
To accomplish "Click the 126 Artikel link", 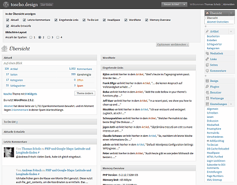I will click(11, 69).
